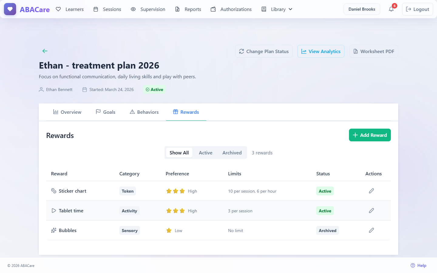Viewport: 437px width, 273px height.
Task: Click the Sticker chart token icon
Action: pyautogui.click(x=54, y=191)
